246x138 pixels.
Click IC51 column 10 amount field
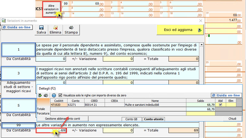click(137, 9)
